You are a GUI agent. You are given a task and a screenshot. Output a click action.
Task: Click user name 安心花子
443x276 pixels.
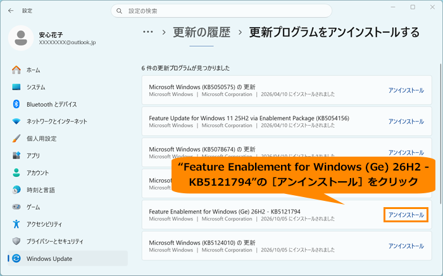coord(51,35)
